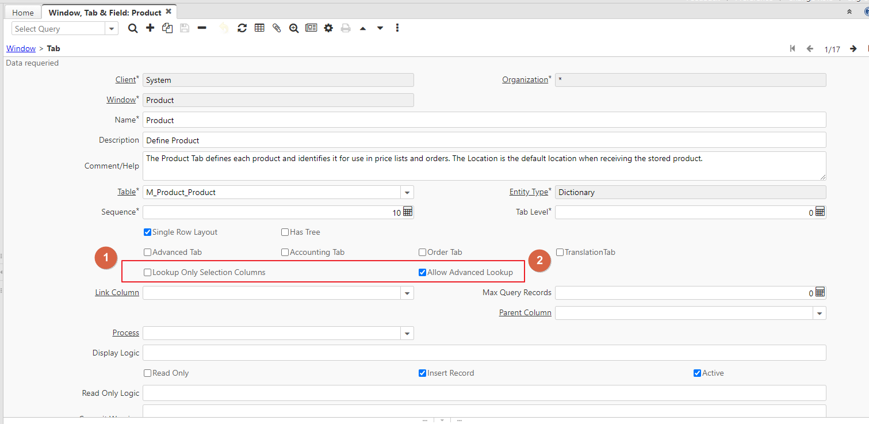Open attachments with the paperclip icon
Viewport: 869px width, 424px height.
[277, 28]
